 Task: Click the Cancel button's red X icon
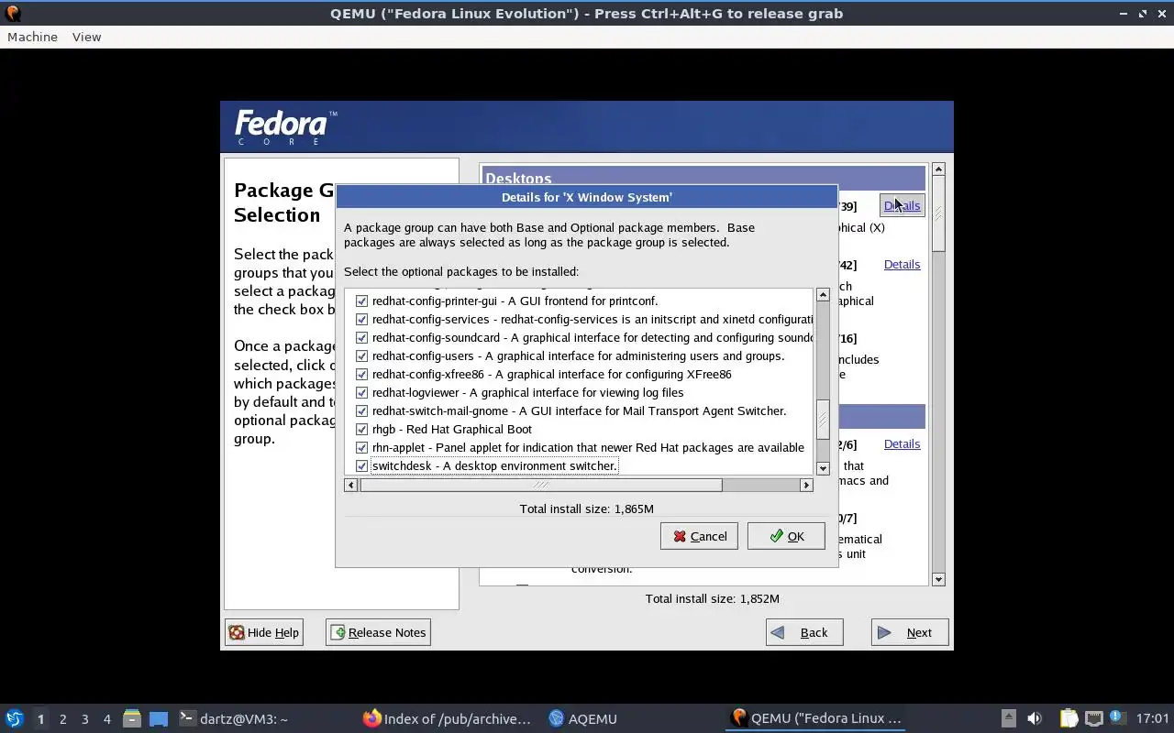click(680, 536)
